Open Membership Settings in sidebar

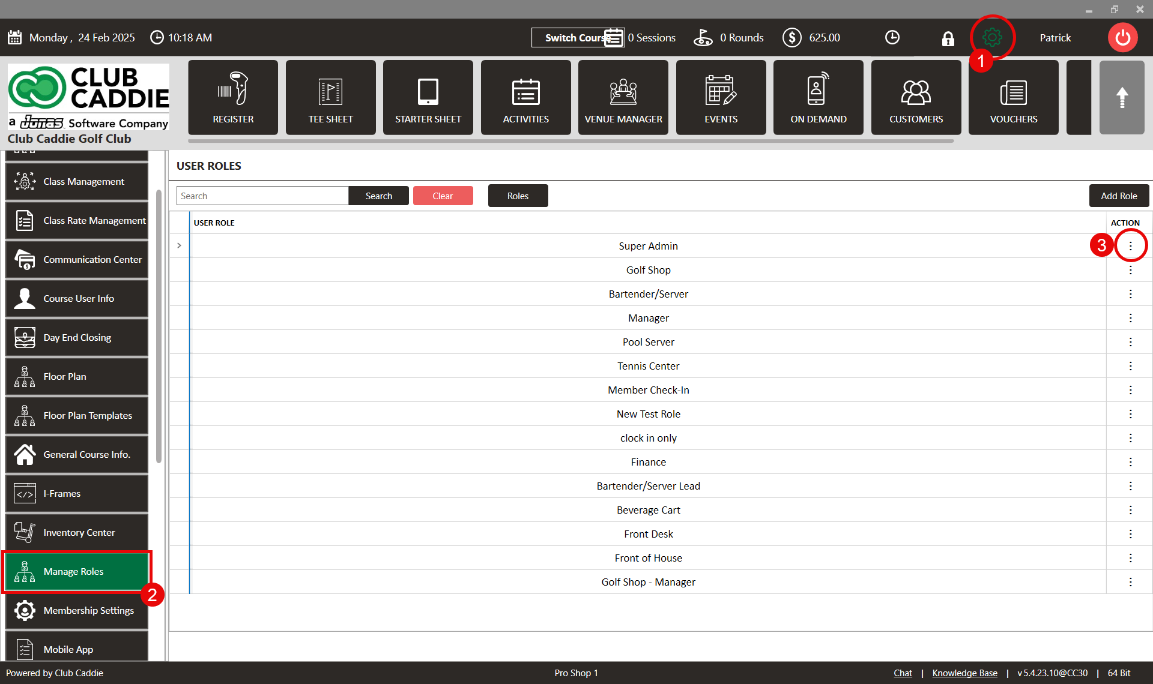(77, 610)
